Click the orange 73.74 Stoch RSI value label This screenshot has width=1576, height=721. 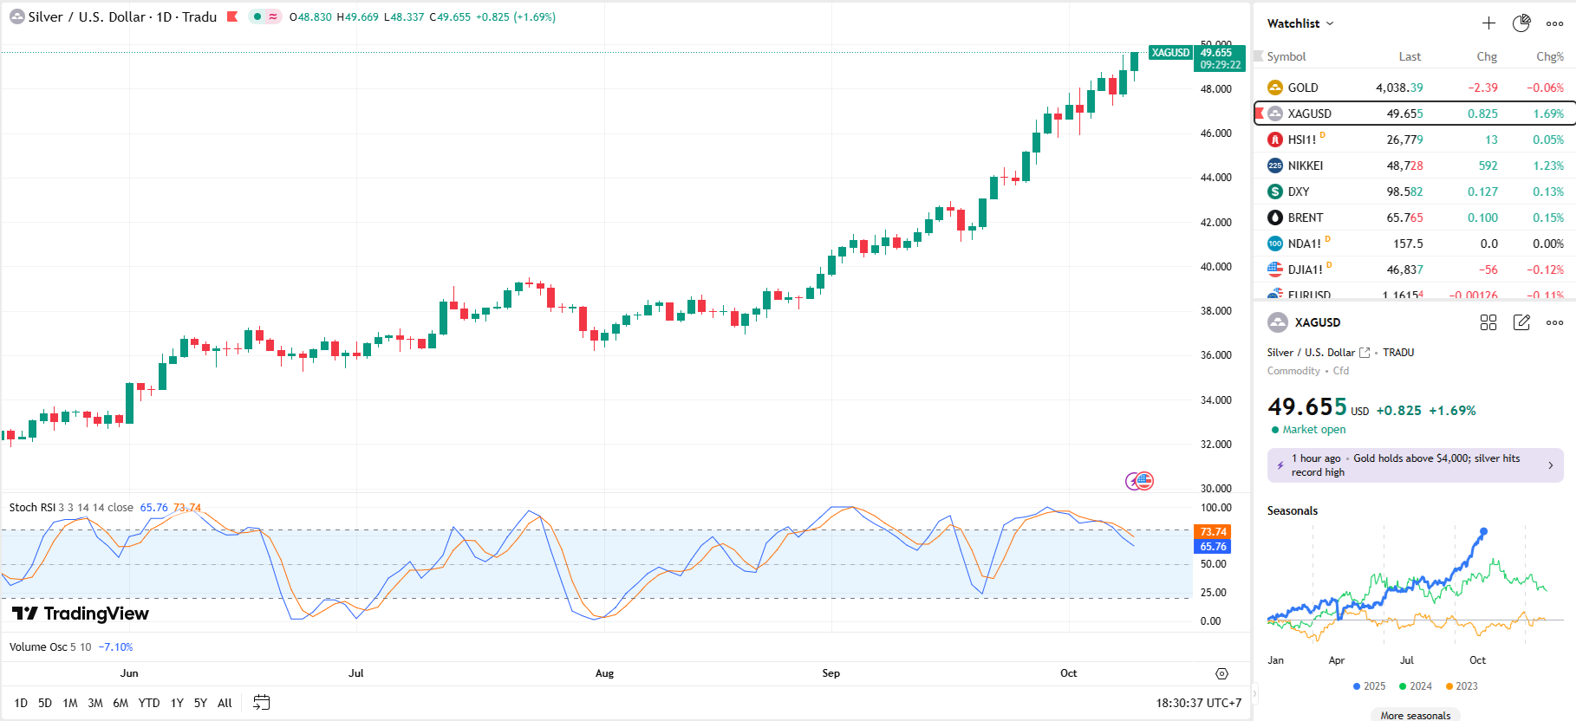coord(1213,532)
